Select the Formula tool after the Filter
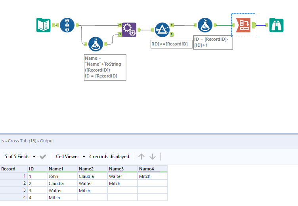Screen dimensions: 298x206 pyautogui.click(x=205, y=25)
